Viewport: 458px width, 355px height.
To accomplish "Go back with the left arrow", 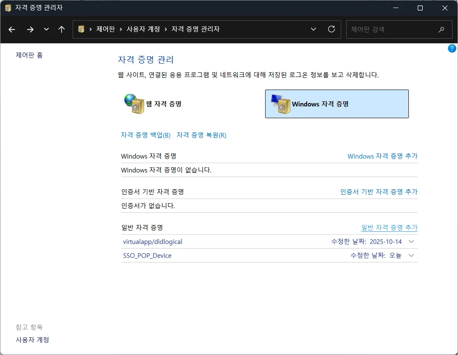I will 12,29.
